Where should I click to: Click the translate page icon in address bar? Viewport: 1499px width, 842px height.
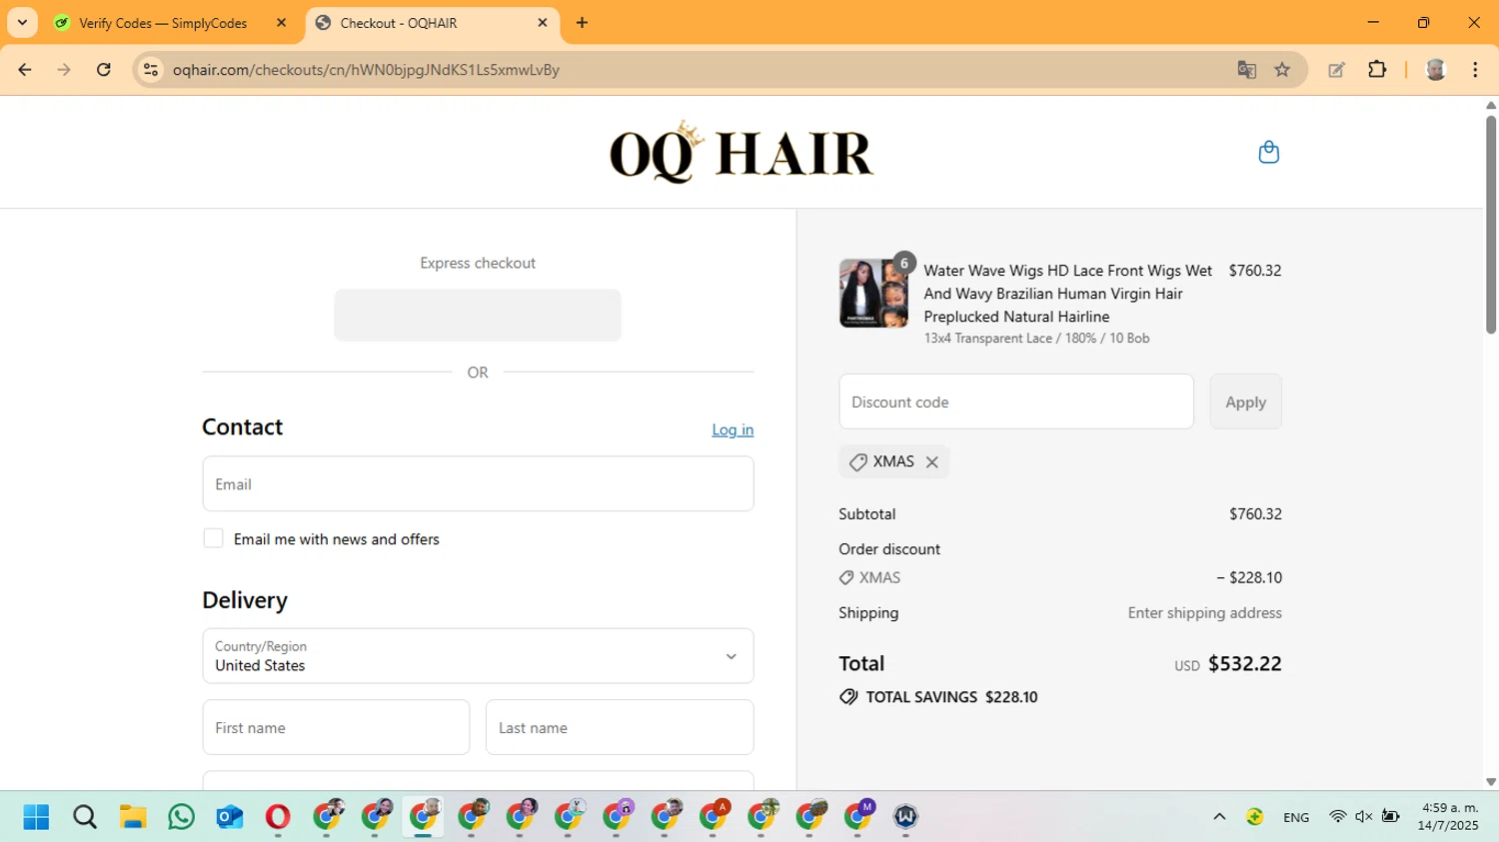[1246, 70]
